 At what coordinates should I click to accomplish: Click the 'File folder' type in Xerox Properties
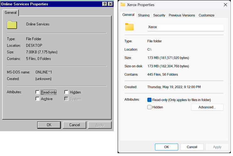click(x=154, y=41)
